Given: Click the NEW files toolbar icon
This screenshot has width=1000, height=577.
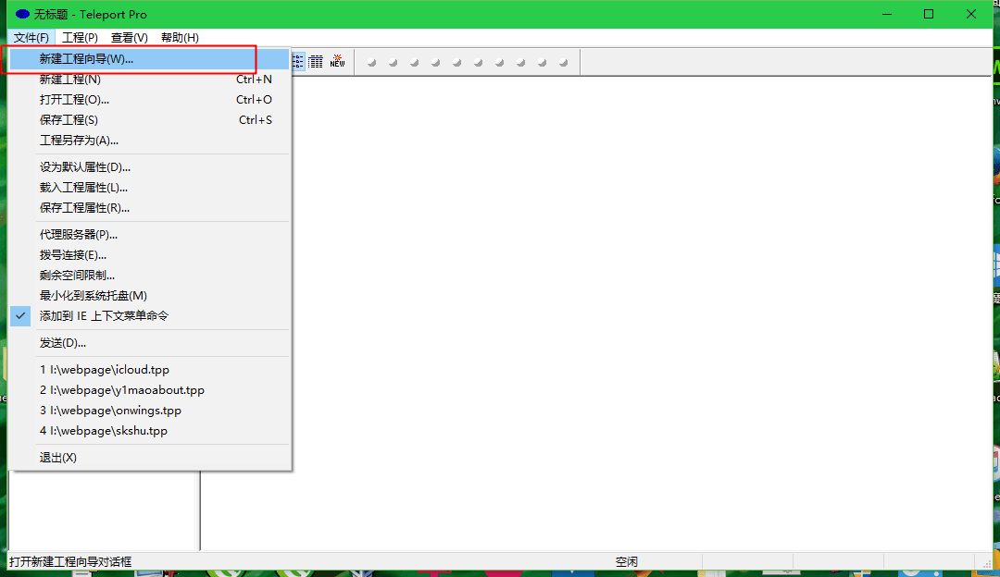Looking at the screenshot, I should coord(337,62).
